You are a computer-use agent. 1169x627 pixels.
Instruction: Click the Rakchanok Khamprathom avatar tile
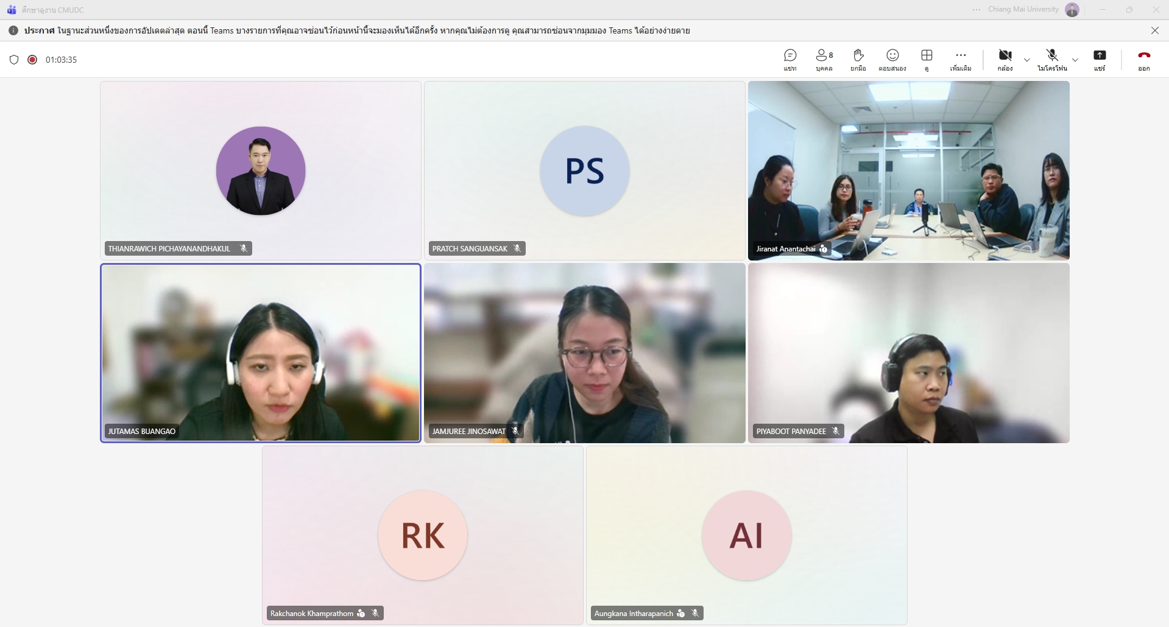point(422,535)
